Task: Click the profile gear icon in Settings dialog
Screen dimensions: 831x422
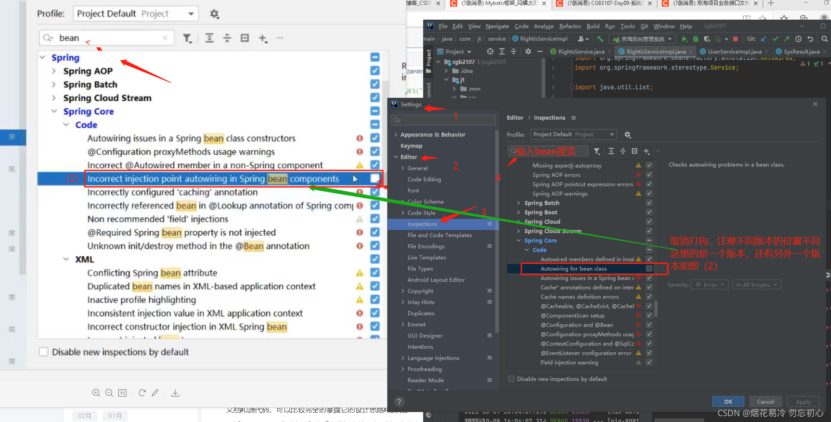Action: coord(627,134)
